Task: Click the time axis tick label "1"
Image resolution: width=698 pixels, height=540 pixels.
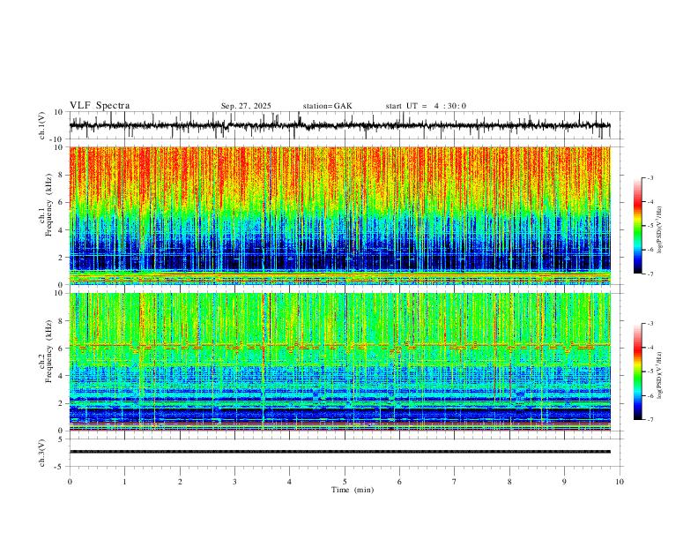Action: click(124, 482)
